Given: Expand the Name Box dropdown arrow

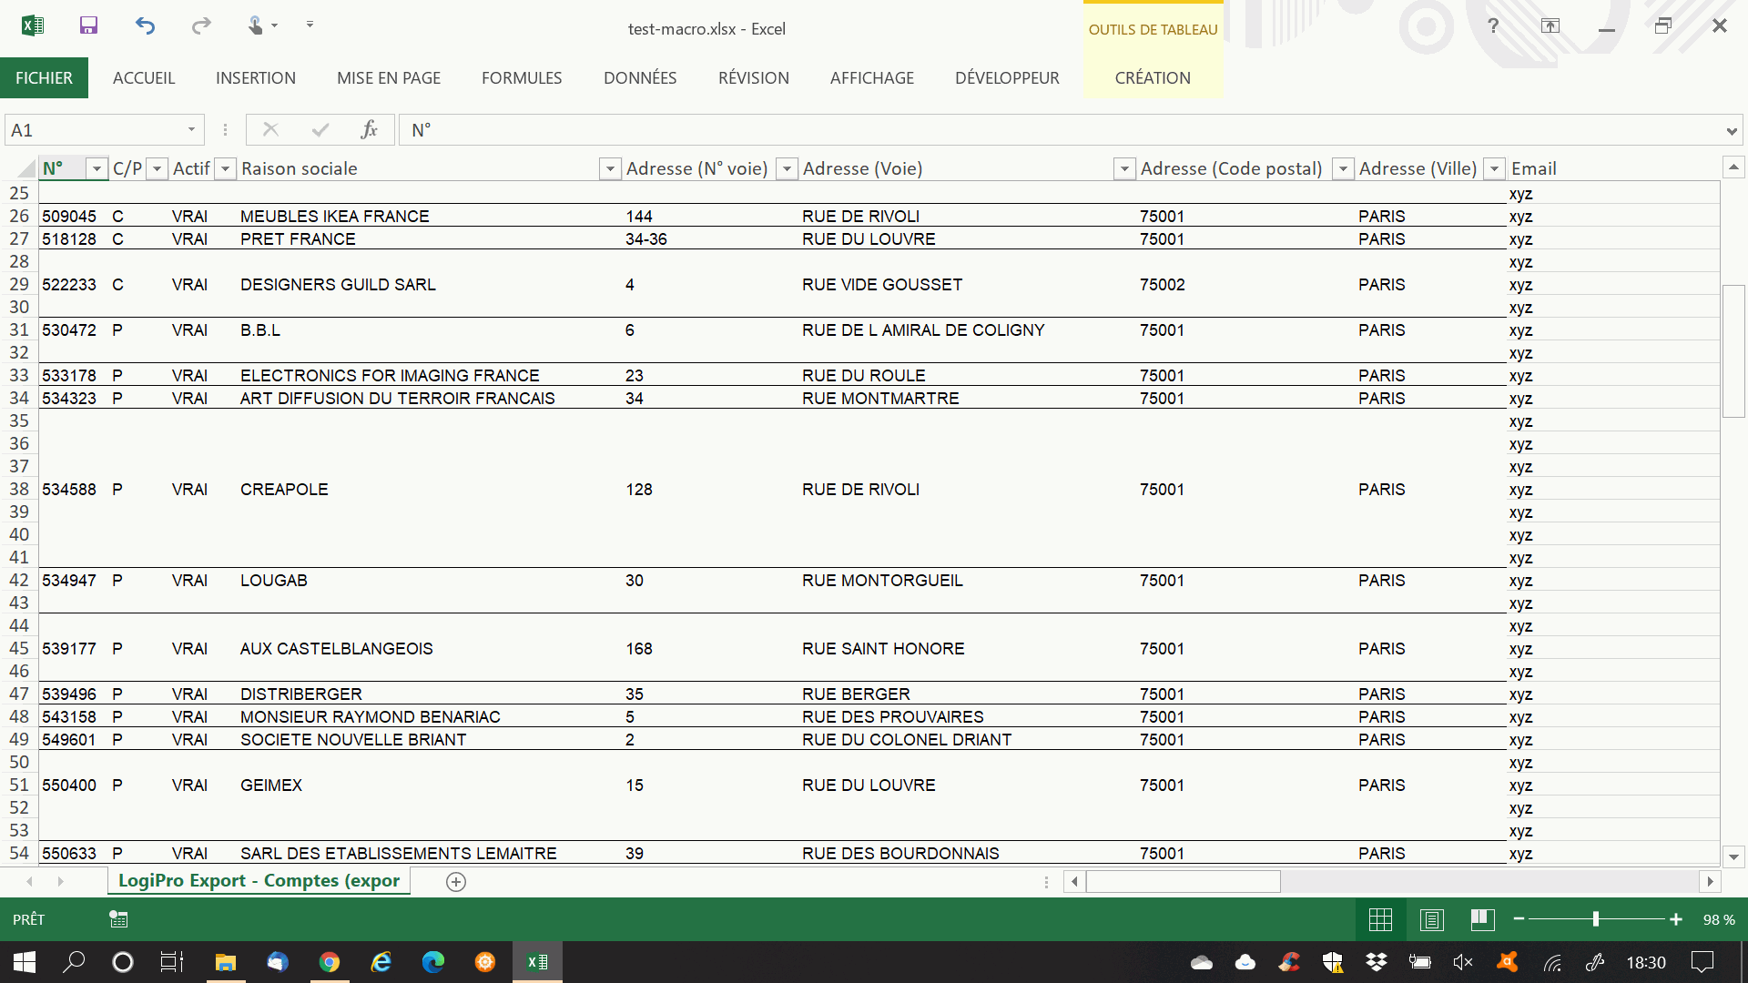Looking at the screenshot, I should coord(191,130).
